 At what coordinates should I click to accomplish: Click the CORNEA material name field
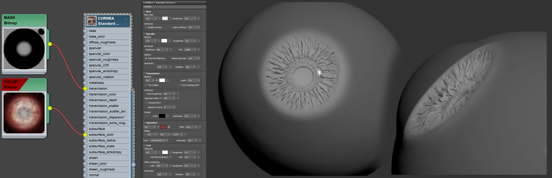(174, 7)
